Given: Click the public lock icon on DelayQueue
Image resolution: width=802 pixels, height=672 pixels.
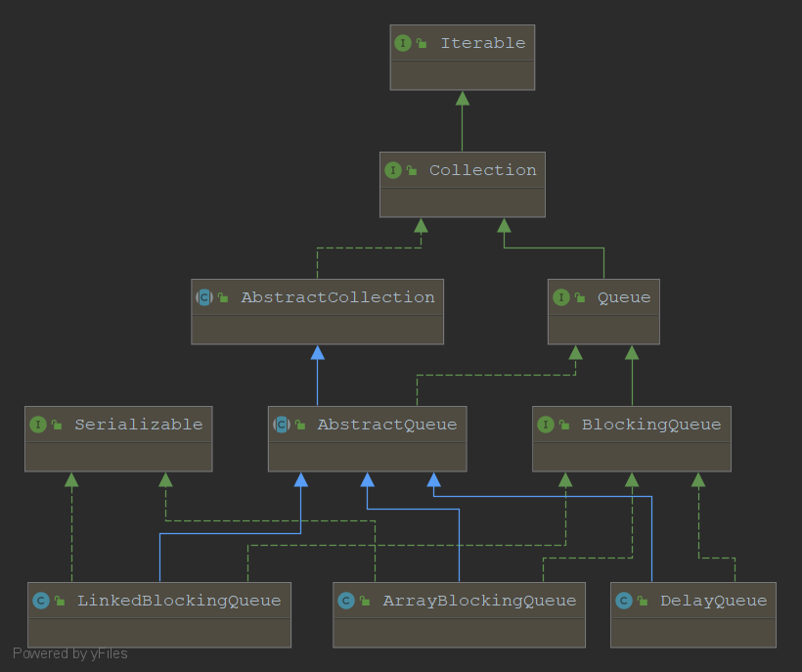Looking at the screenshot, I should pyautogui.click(x=643, y=601).
